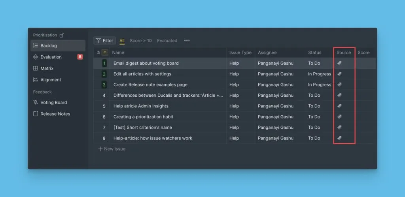405x197 pixels.
Task: Add a New issue
Action: click(x=112, y=149)
